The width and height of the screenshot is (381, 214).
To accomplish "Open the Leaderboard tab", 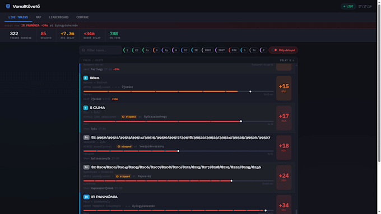I will (59, 17).
